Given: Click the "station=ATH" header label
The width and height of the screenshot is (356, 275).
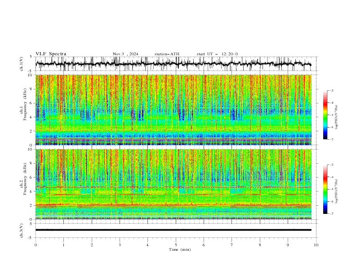Looking at the screenshot, I should [167, 54].
